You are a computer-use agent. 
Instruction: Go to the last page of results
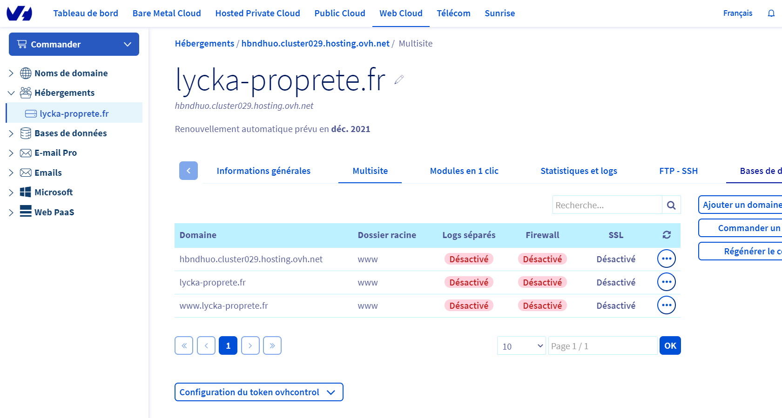272,346
